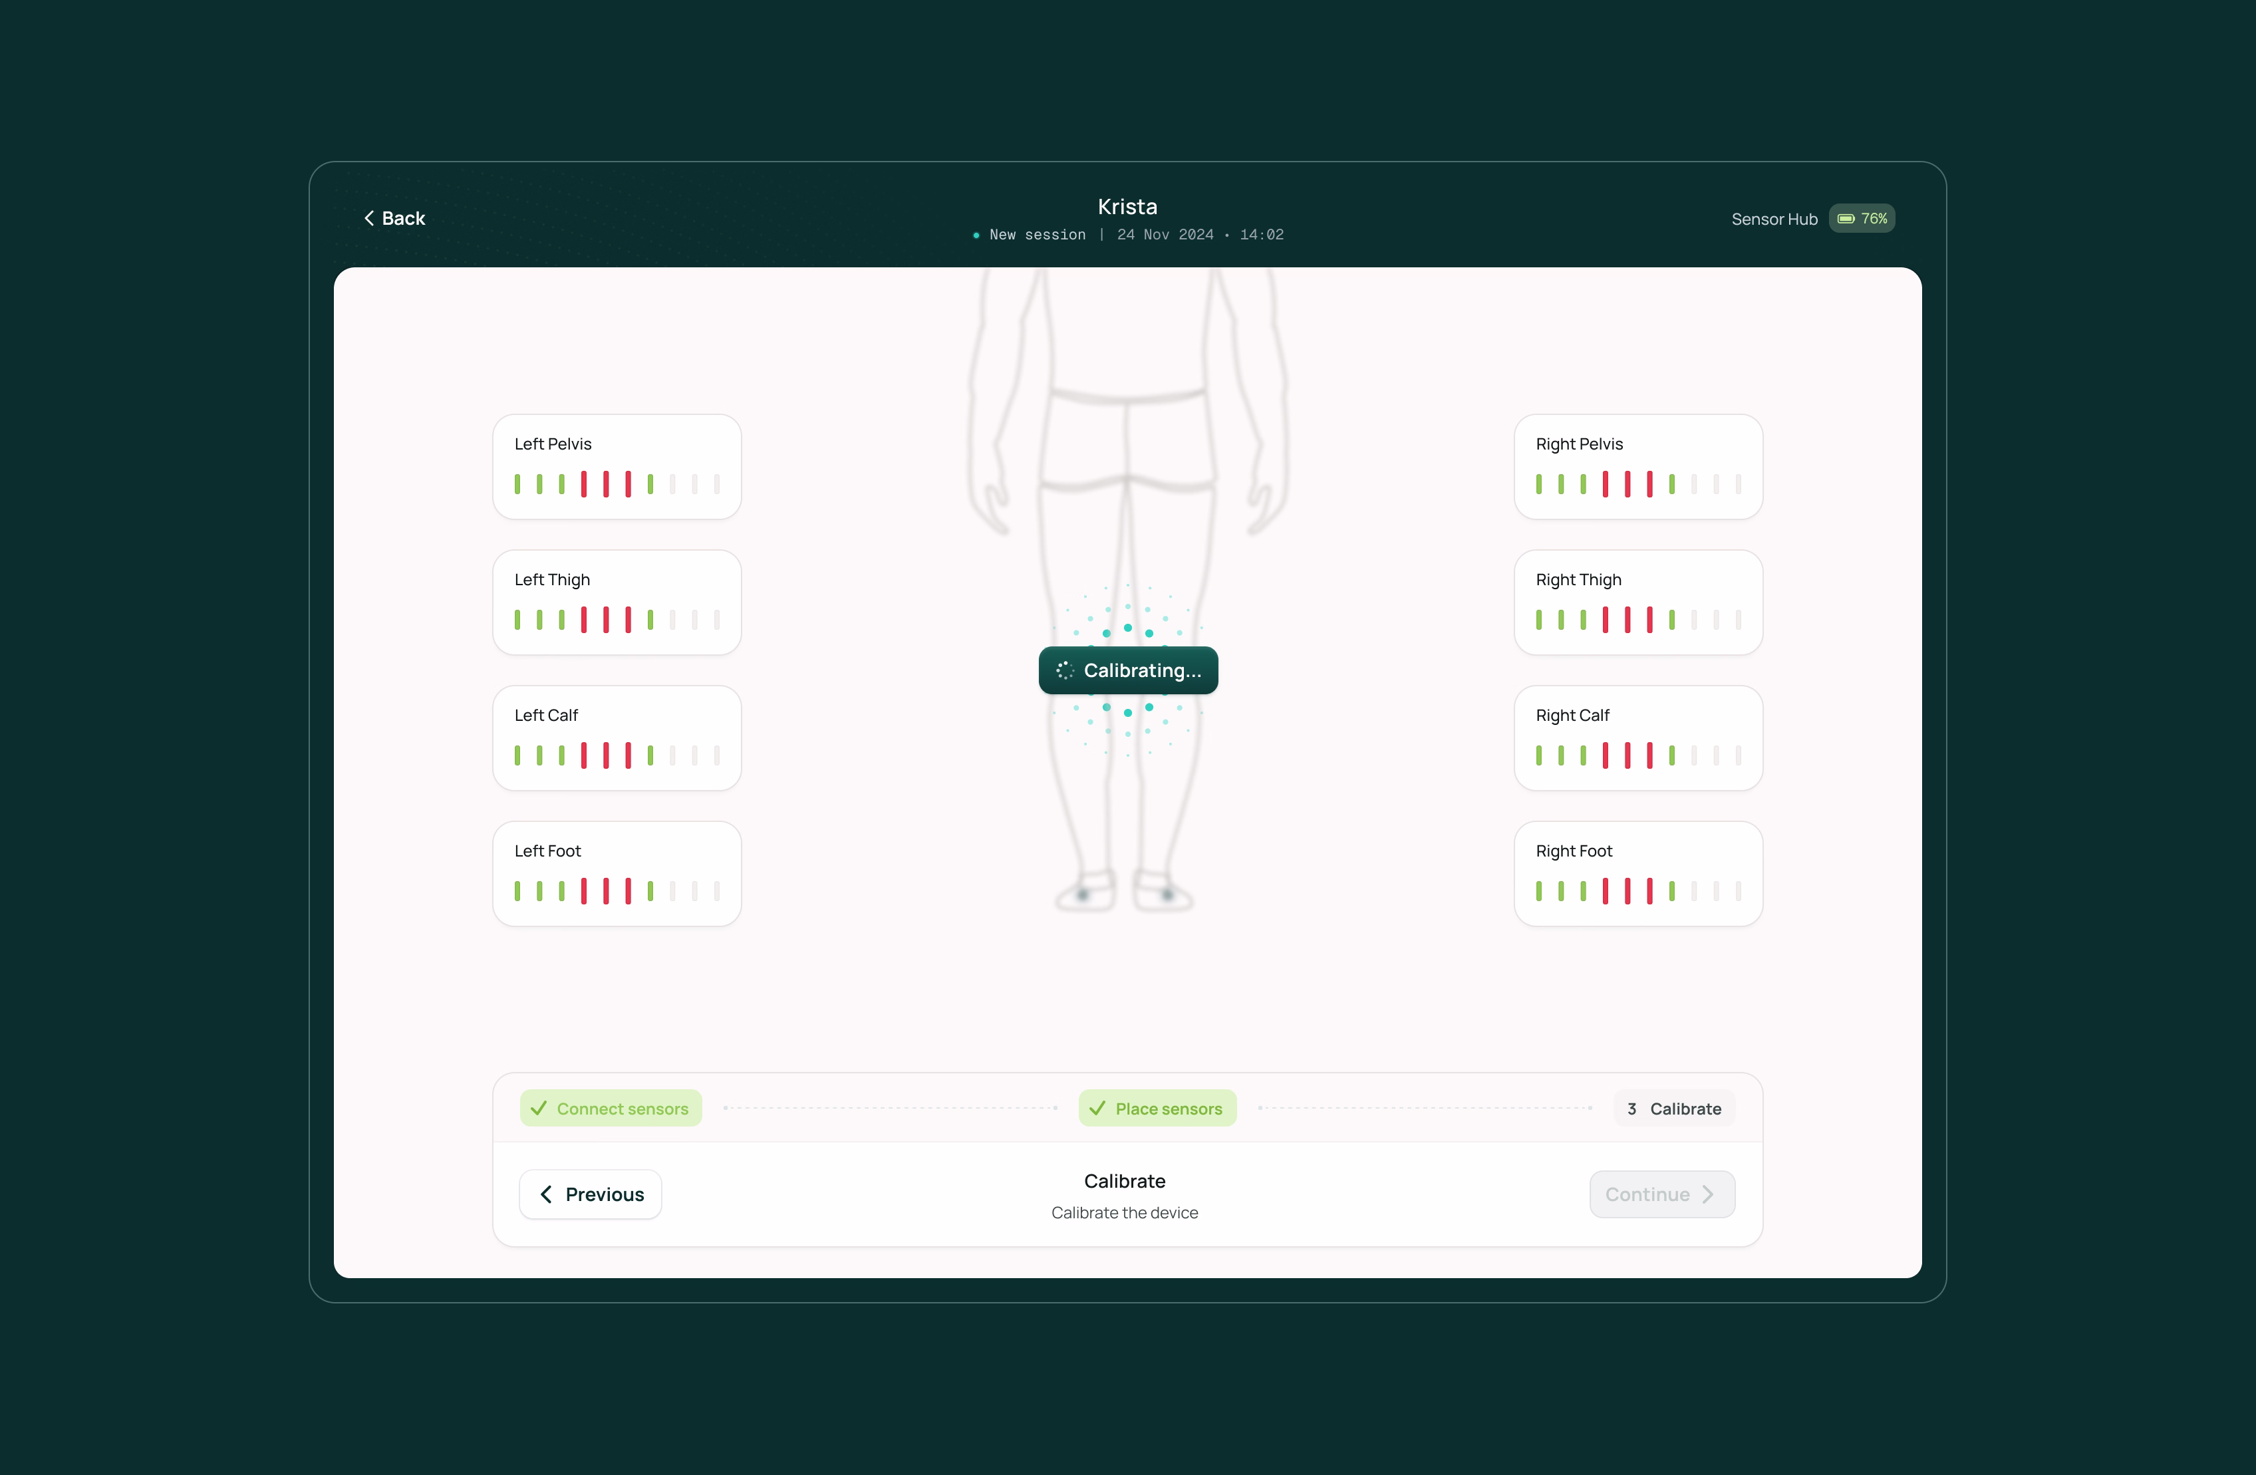Select the Right Thigh sensor card
This screenshot has height=1475, width=2256.
pos(1638,602)
